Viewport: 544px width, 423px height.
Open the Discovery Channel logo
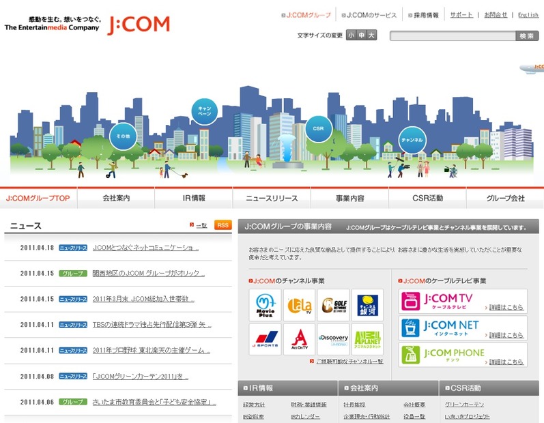(x=333, y=339)
